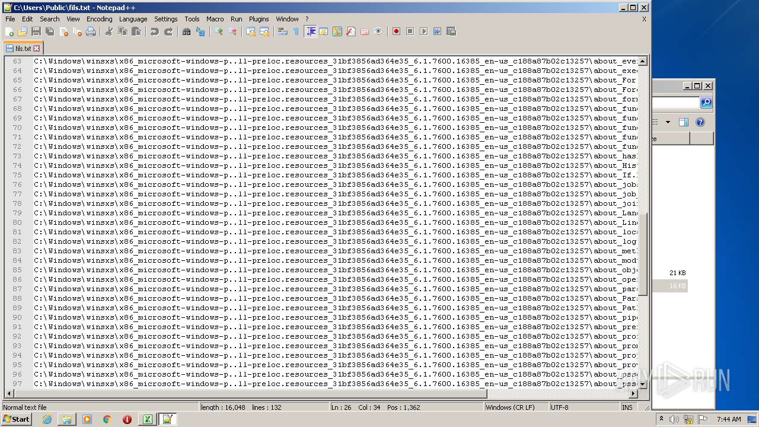Open the Settings menu

165,19
